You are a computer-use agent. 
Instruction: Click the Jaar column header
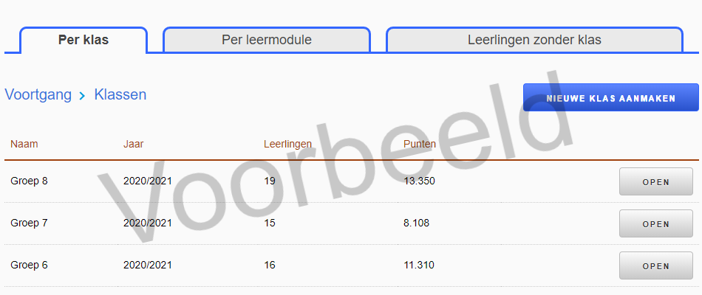[133, 144]
